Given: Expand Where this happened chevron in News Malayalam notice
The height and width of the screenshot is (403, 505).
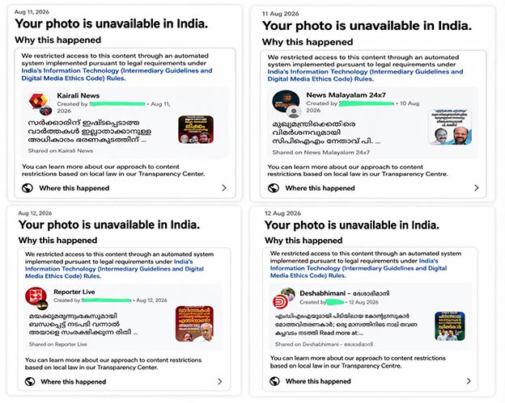Looking at the screenshot, I should click(x=477, y=188).
